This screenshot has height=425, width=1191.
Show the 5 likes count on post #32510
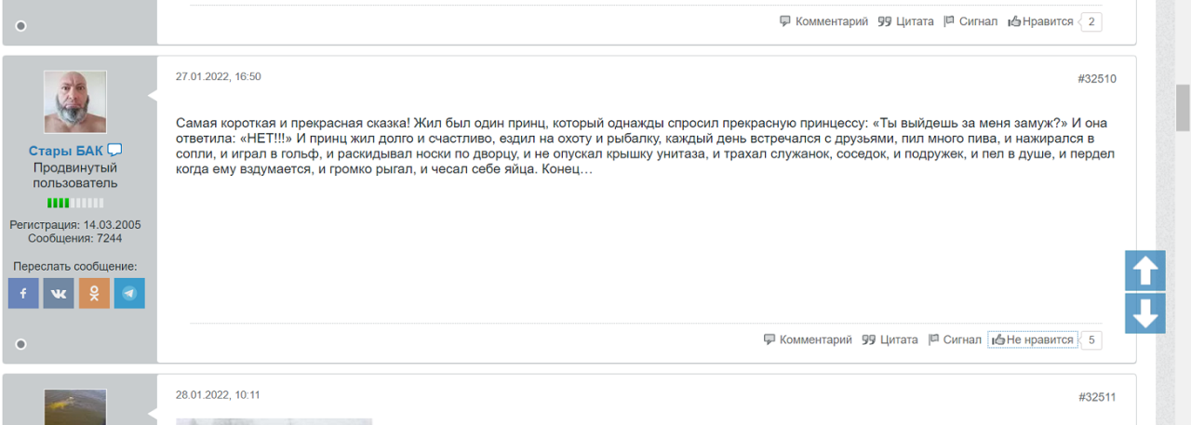point(1092,340)
